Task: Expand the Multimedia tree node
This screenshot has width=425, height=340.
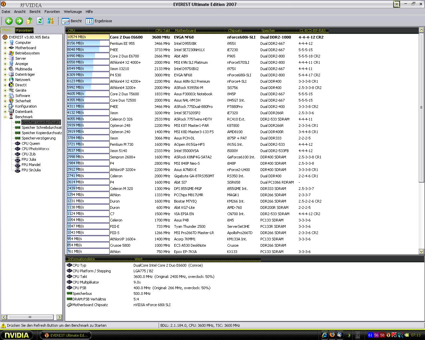Action: pos(5,69)
